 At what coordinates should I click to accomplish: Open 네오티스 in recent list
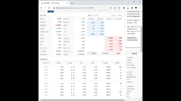point(129,63)
